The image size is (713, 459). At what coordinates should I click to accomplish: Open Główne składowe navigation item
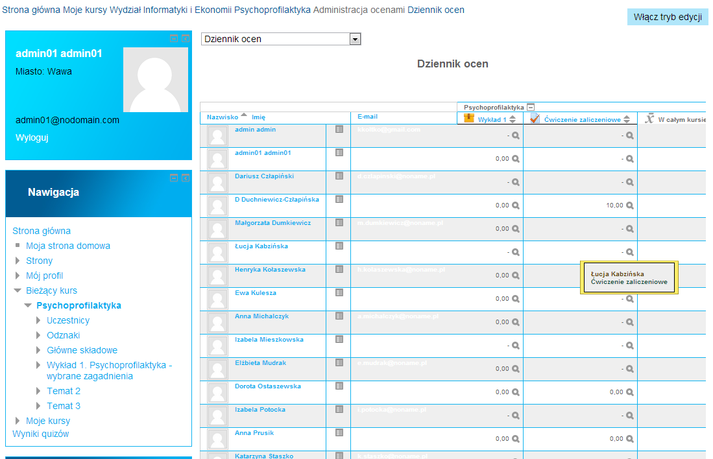click(x=82, y=350)
